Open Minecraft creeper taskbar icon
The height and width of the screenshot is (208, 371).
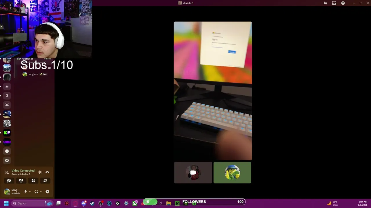(177, 203)
